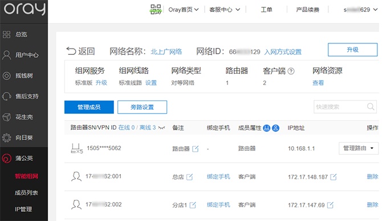Click 升级 link under 组网服务
Image resolution: width=382 pixels, height=221 pixels.
coord(101,83)
